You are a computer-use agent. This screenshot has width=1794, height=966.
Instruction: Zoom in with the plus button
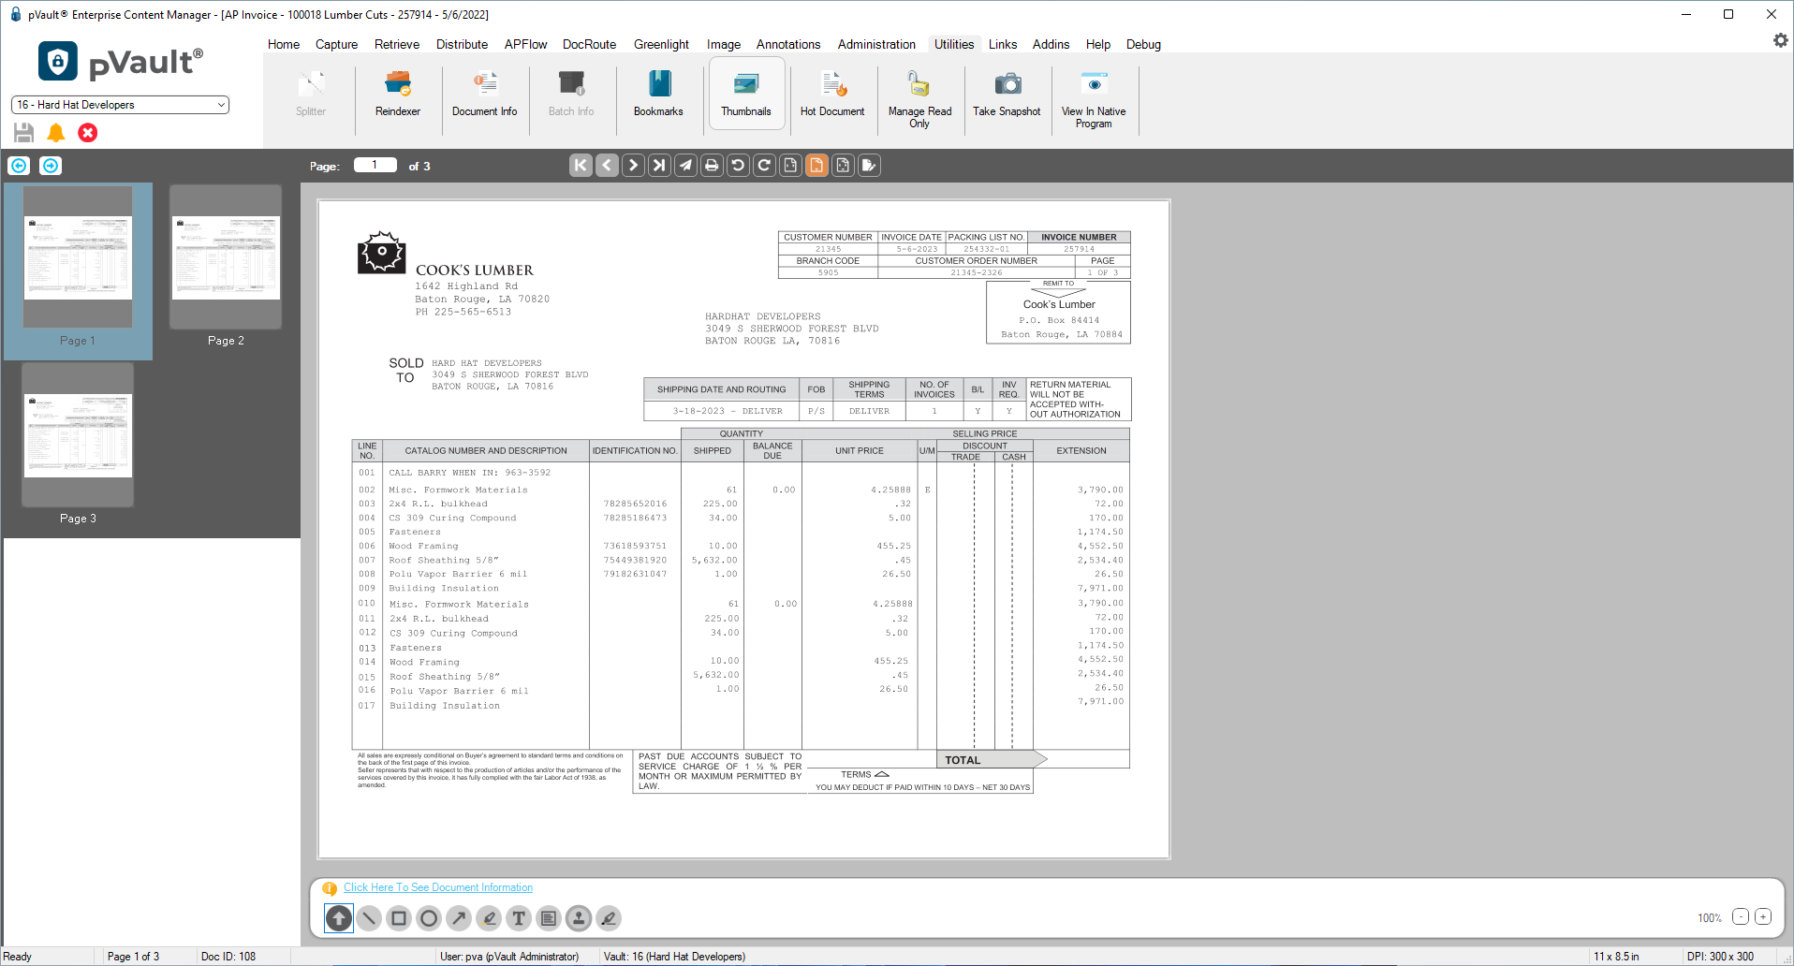(x=1763, y=917)
